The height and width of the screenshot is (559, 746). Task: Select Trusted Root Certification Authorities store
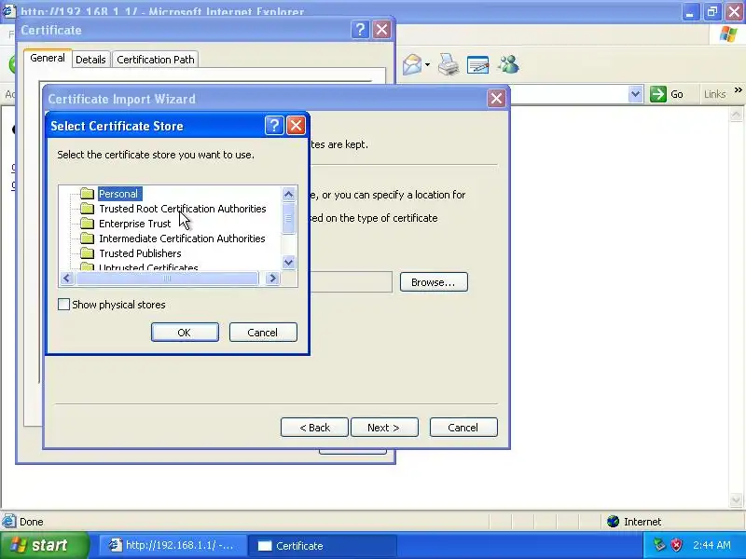tap(182, 209)
